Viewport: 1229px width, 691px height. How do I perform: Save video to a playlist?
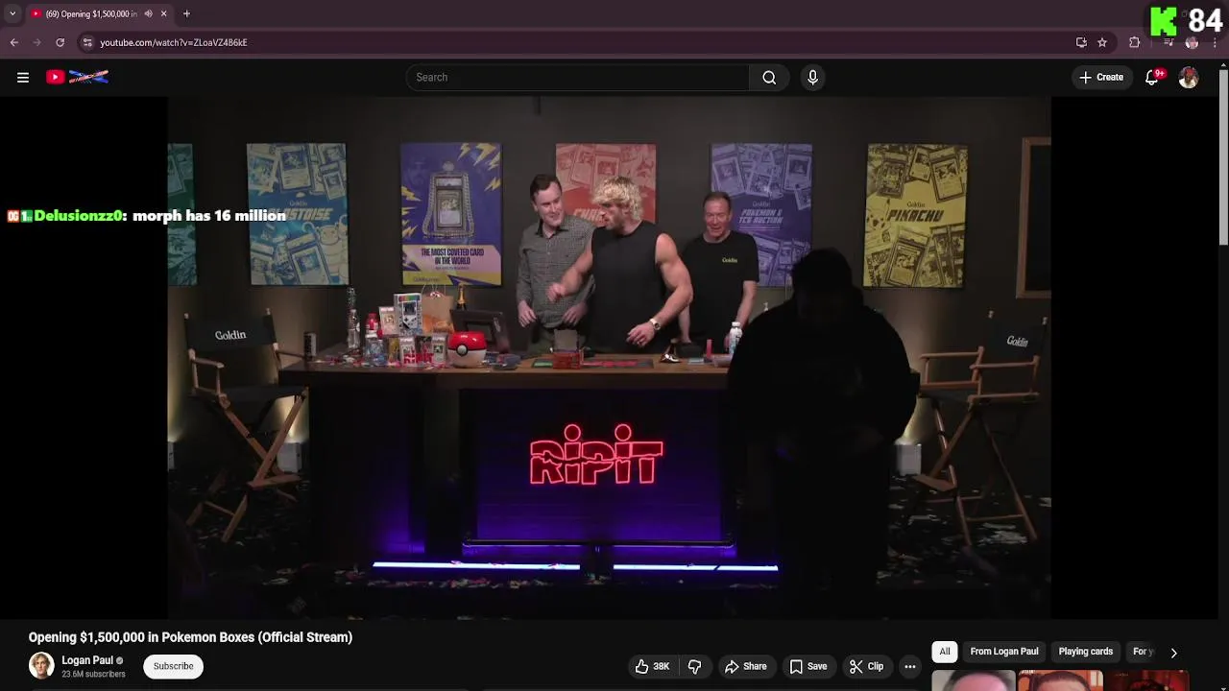pos(808,666)
